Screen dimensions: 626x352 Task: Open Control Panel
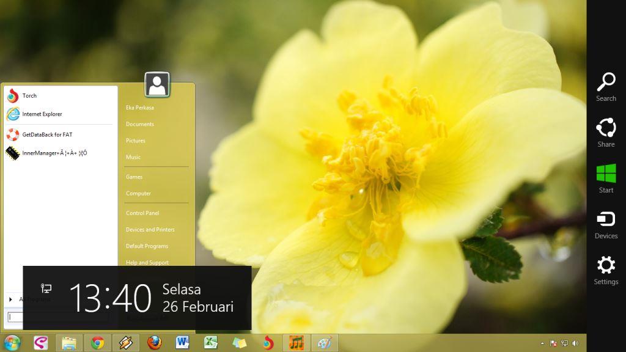[142, 213]
